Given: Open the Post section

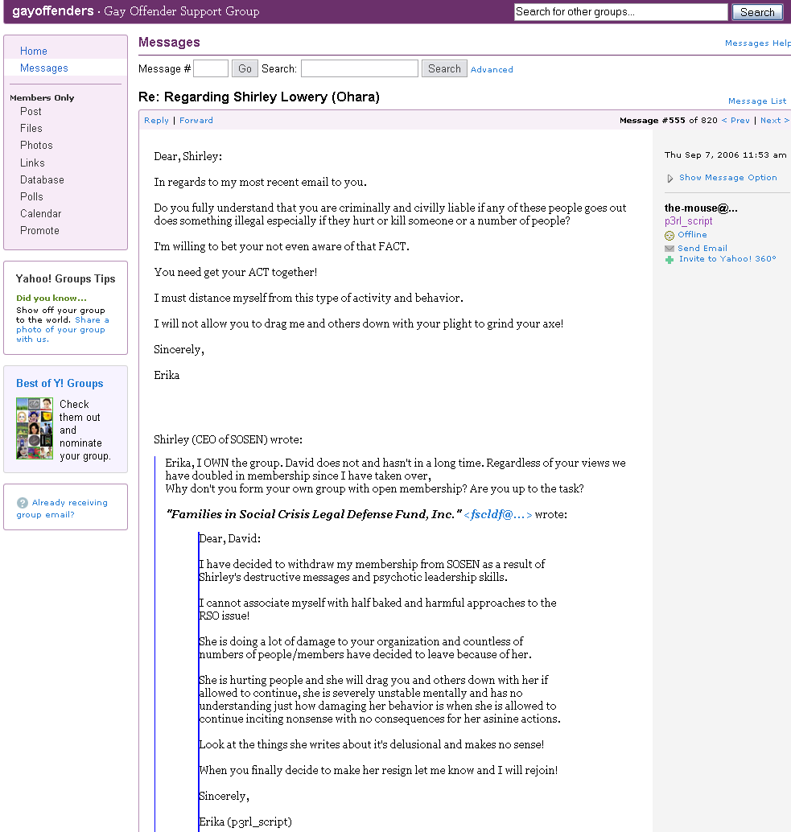Looking at the screenshot, I should coord(31,111).
